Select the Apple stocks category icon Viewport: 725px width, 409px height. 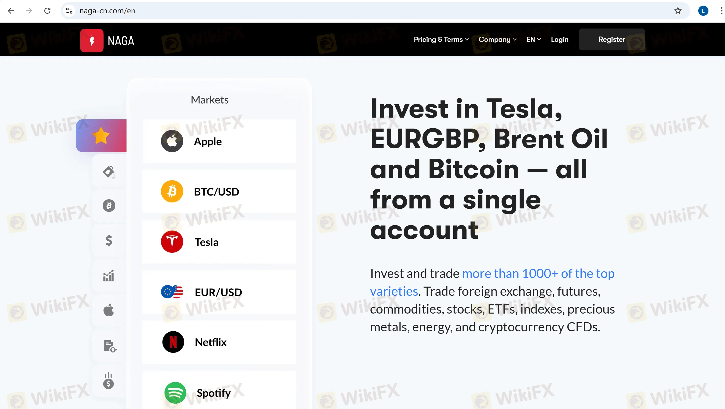(x=109, y=310)
